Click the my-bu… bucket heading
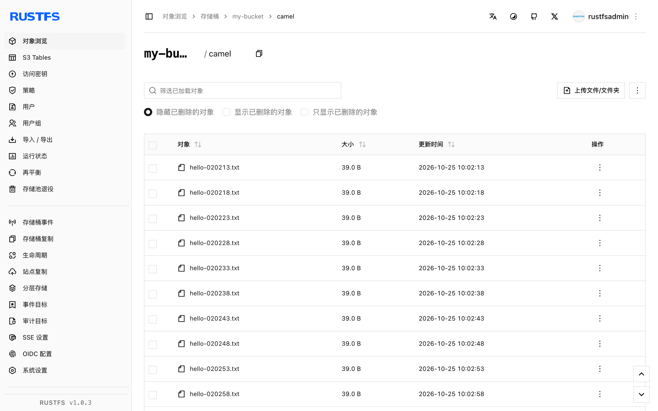The width and height of the screenshot is (658, 411). pyautogui.click(x=165, y=54)
